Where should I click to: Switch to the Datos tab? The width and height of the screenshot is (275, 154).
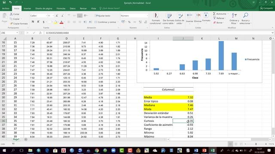pos(73,9)
